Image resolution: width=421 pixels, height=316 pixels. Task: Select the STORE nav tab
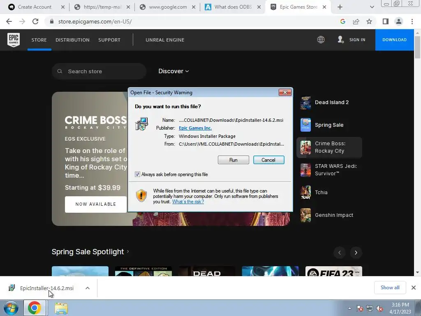[39, 40]
